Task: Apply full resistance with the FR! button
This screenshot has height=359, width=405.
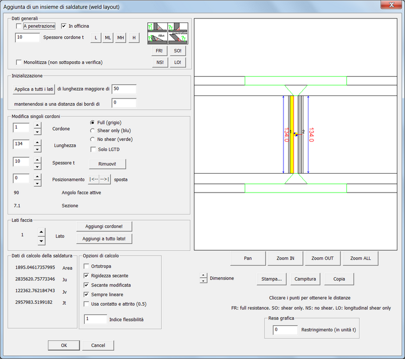Action: coord(159,51)
